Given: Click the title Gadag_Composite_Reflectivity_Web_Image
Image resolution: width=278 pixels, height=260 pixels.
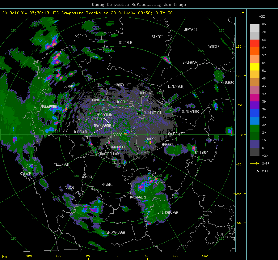Looking at the screenshot, I should pos(139,5).
